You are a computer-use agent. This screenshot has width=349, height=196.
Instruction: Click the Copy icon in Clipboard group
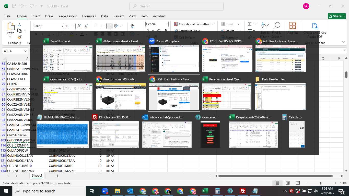(x=19, y=31)
